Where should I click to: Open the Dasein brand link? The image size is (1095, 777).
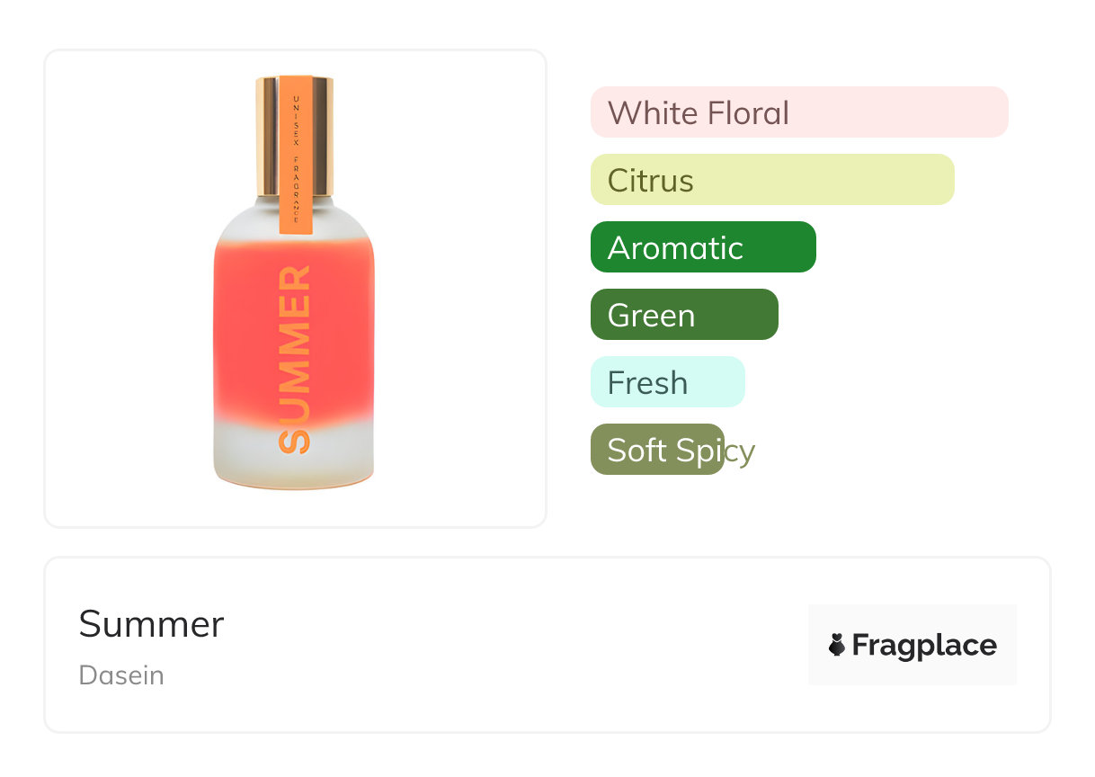coord(121,675)
